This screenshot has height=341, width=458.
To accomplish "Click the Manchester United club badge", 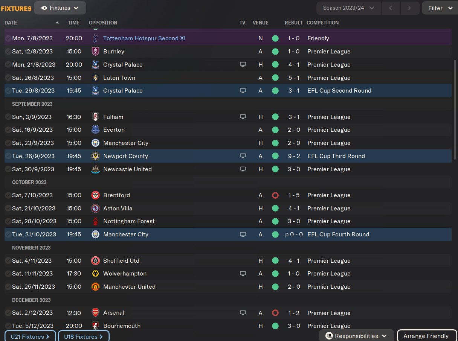I will 95,287.
